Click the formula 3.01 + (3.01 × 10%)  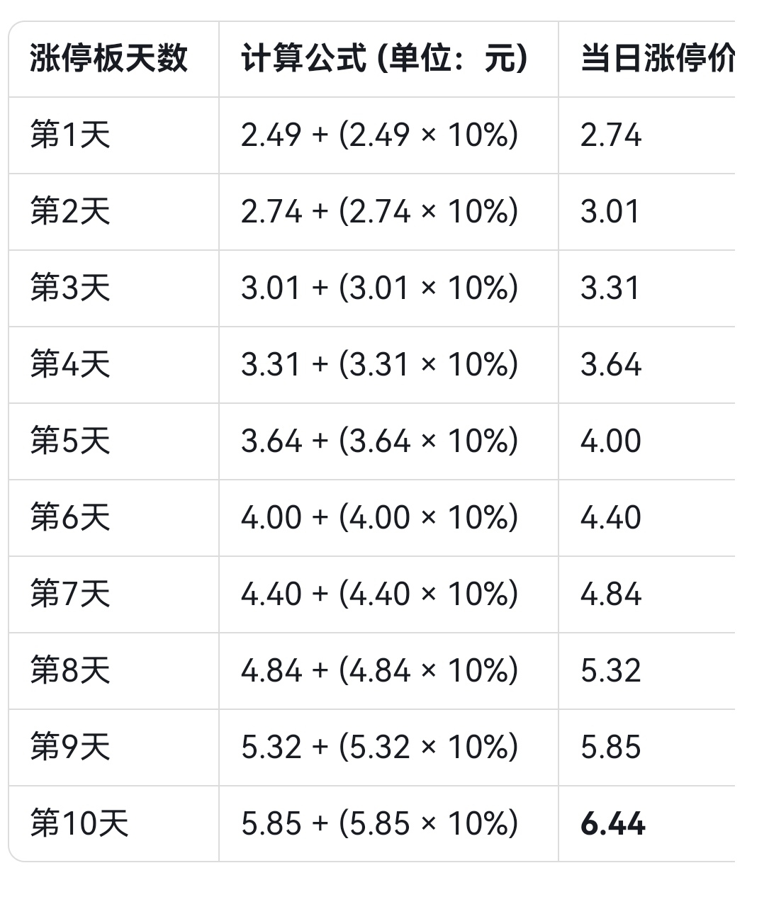click(x=380, y=288)
